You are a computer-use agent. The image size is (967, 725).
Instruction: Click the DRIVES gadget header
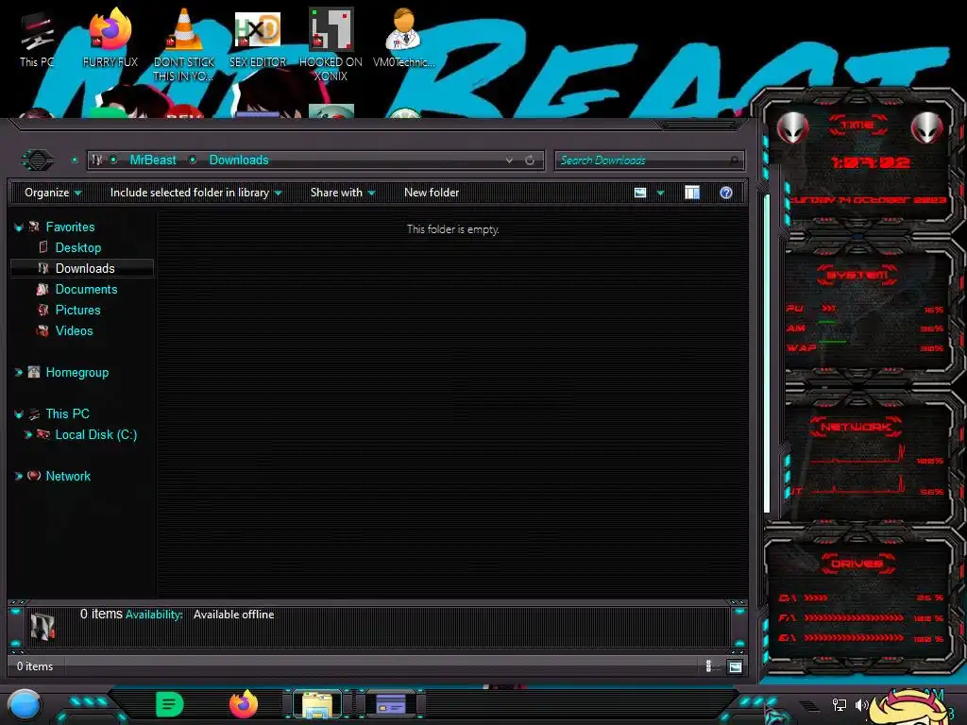pos(857,564)
